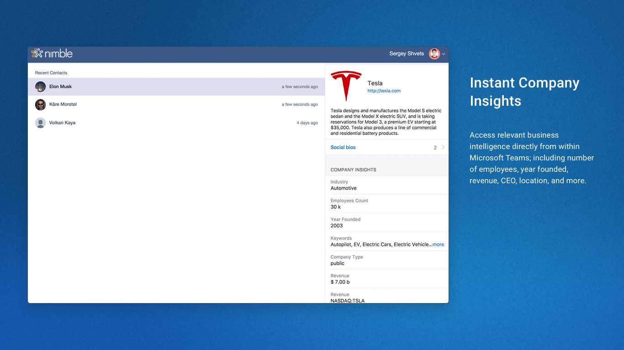Click the Tesla logo image
Image resolution: width=624 pixels, height=350 pixels.
(x=346, y=86)
